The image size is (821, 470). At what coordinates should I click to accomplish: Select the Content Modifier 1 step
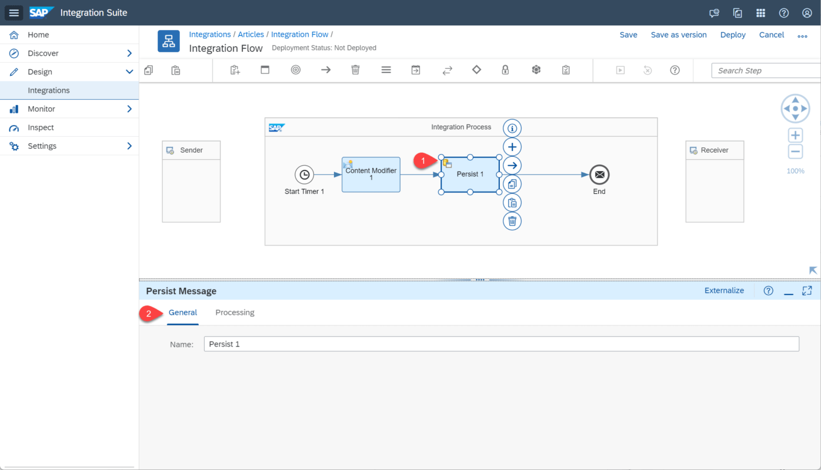[371, 174]
